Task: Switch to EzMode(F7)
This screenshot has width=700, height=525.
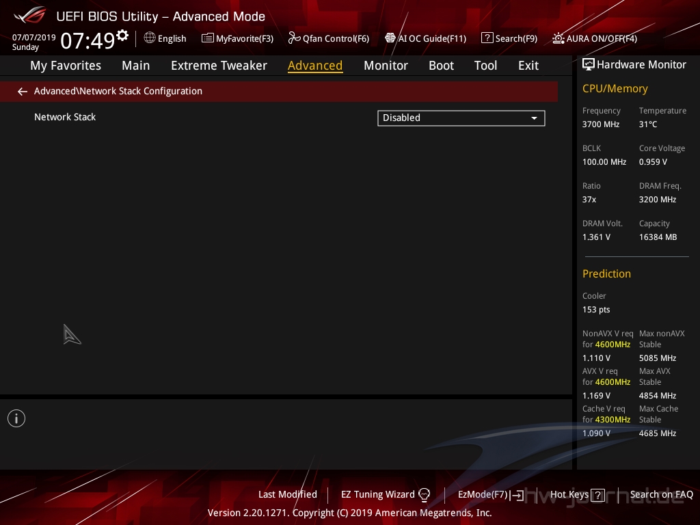Action: coord(489,494)
